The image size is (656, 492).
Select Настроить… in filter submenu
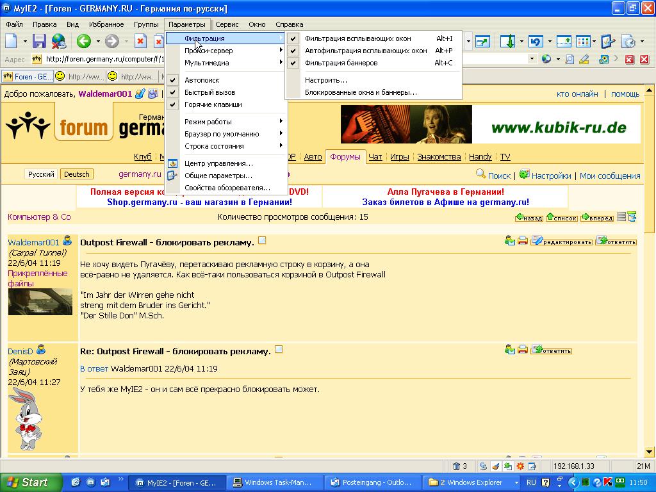coord(373,80)
